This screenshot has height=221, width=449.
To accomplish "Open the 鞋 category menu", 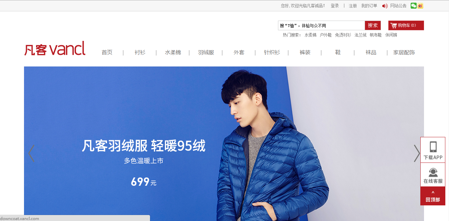I will 338,53.
